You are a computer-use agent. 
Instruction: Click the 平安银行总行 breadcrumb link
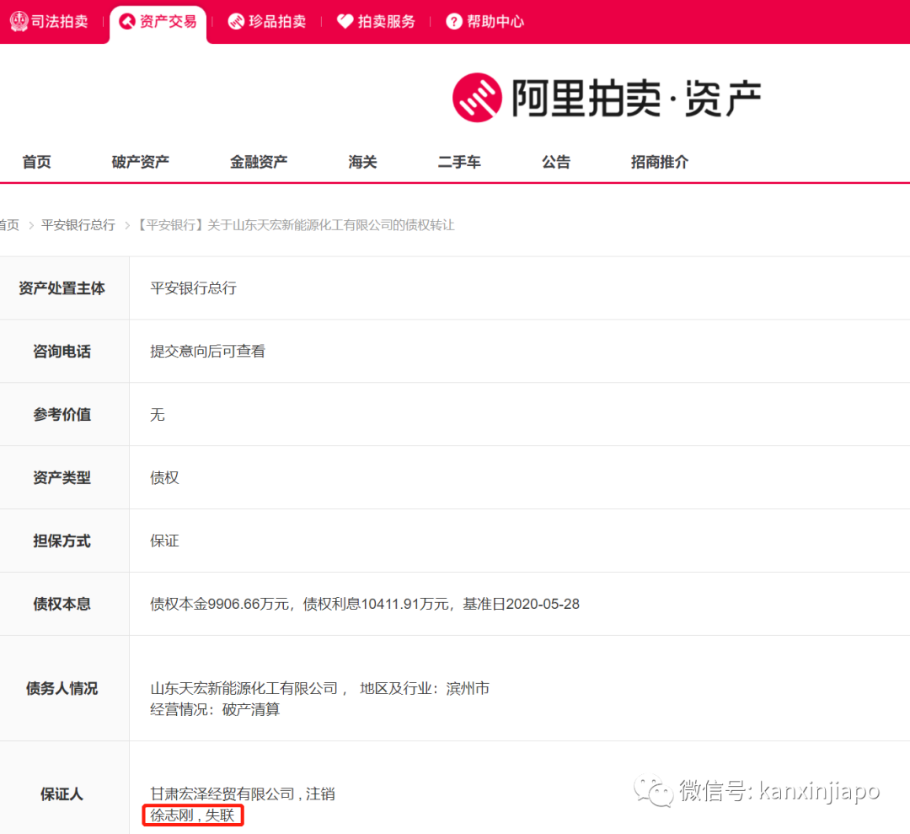78,225
